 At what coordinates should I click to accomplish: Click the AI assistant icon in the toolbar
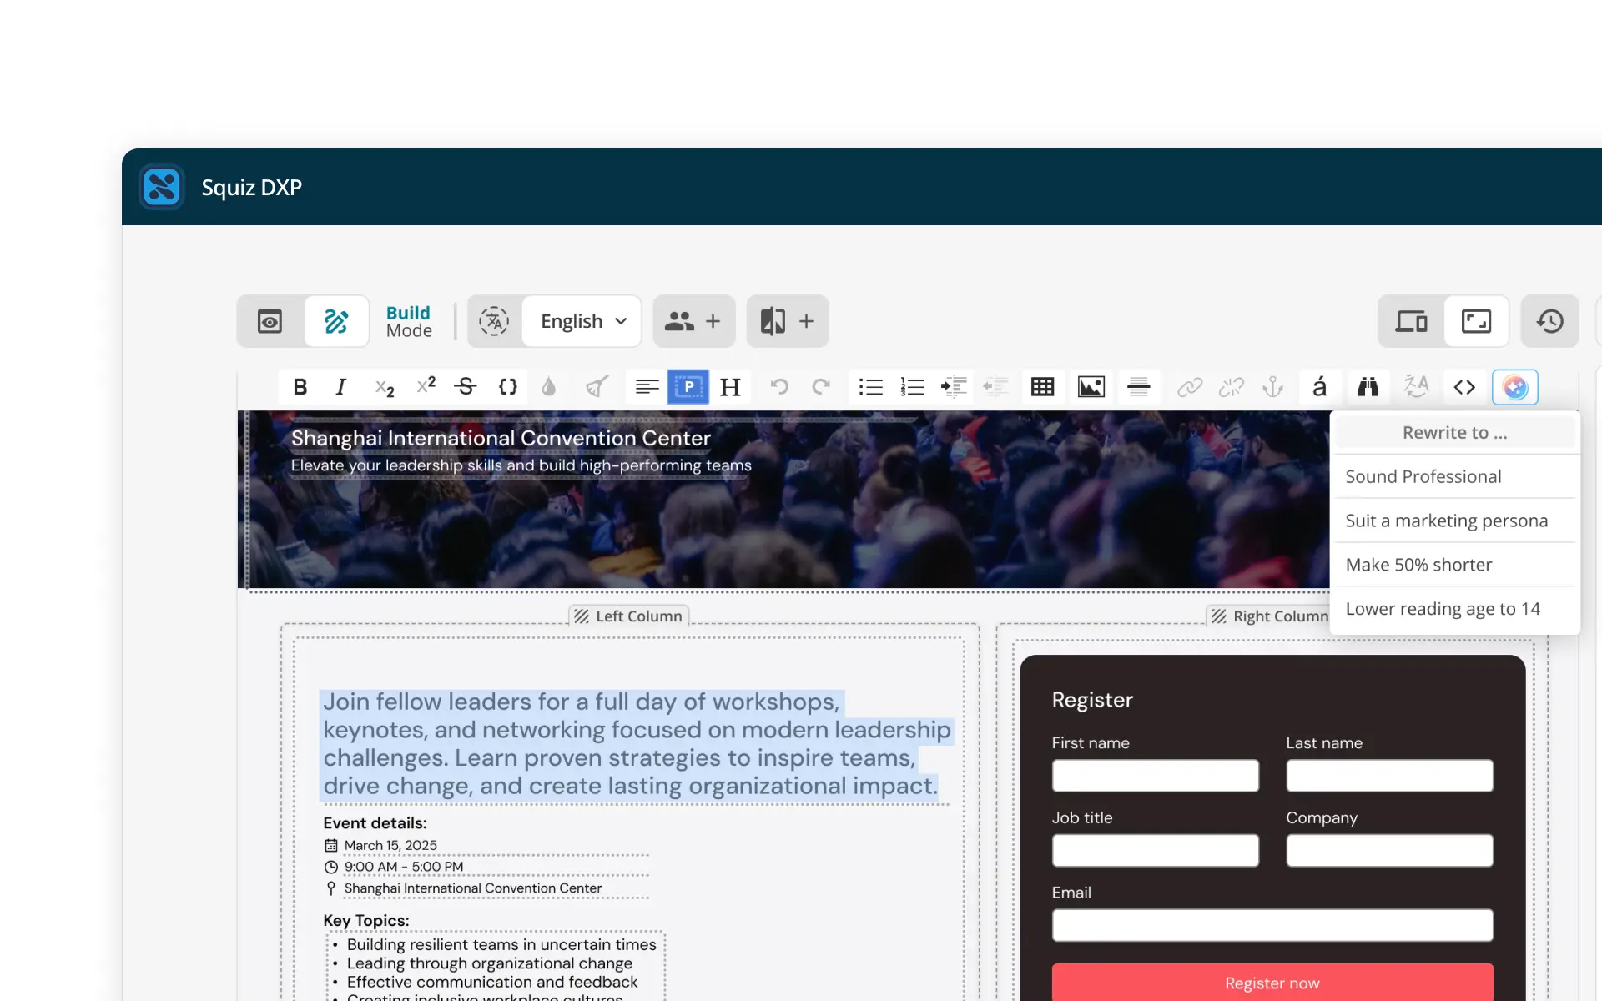1514,387
